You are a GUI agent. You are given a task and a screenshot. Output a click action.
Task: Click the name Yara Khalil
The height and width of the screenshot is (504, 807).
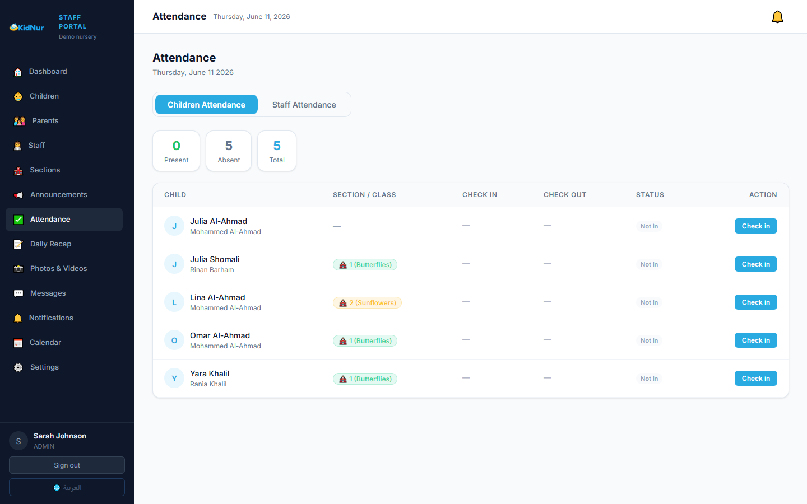pyautogui.click(x=210, y=374)
